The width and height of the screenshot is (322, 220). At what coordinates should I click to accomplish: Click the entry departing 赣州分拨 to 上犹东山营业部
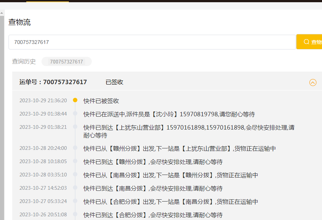[x=180, y=148]
